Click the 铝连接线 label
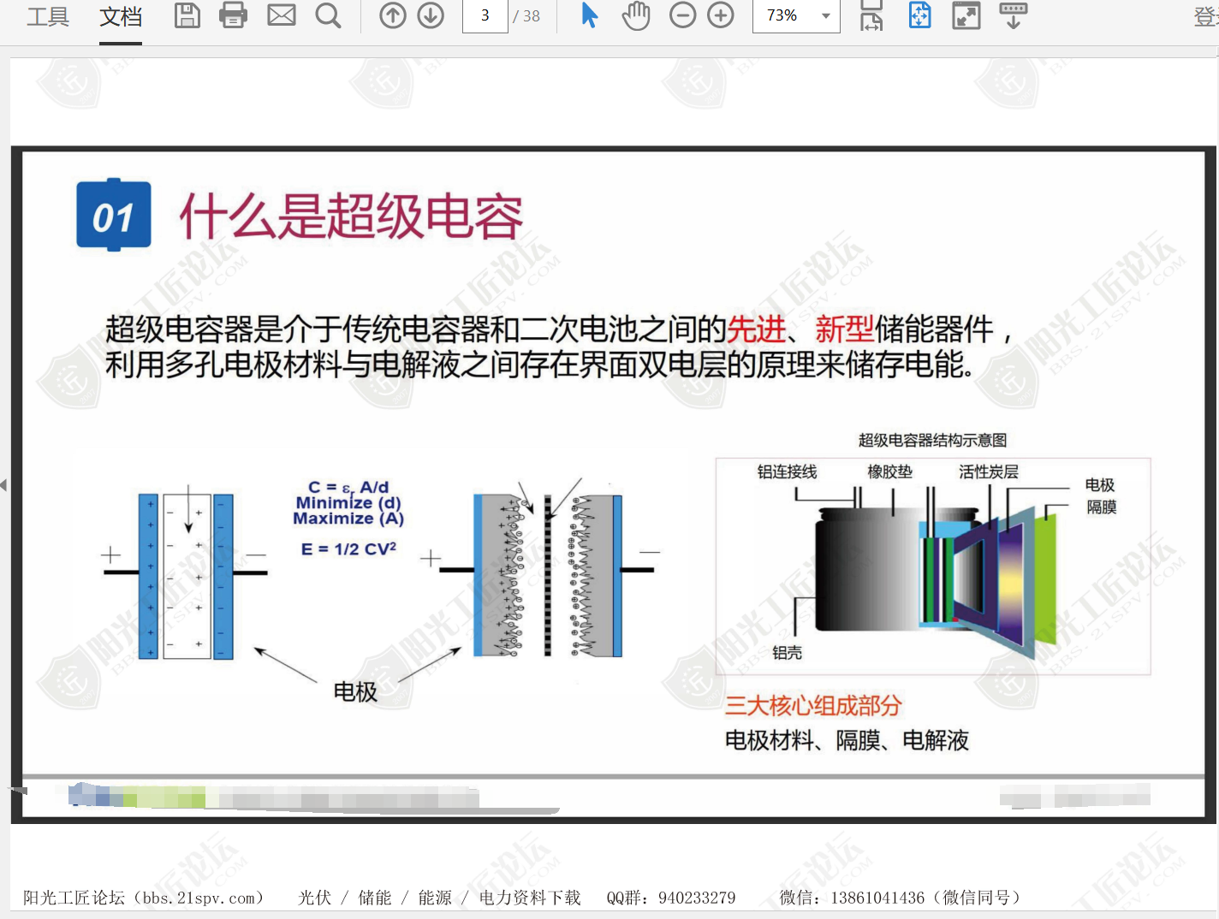 point(787,471)
